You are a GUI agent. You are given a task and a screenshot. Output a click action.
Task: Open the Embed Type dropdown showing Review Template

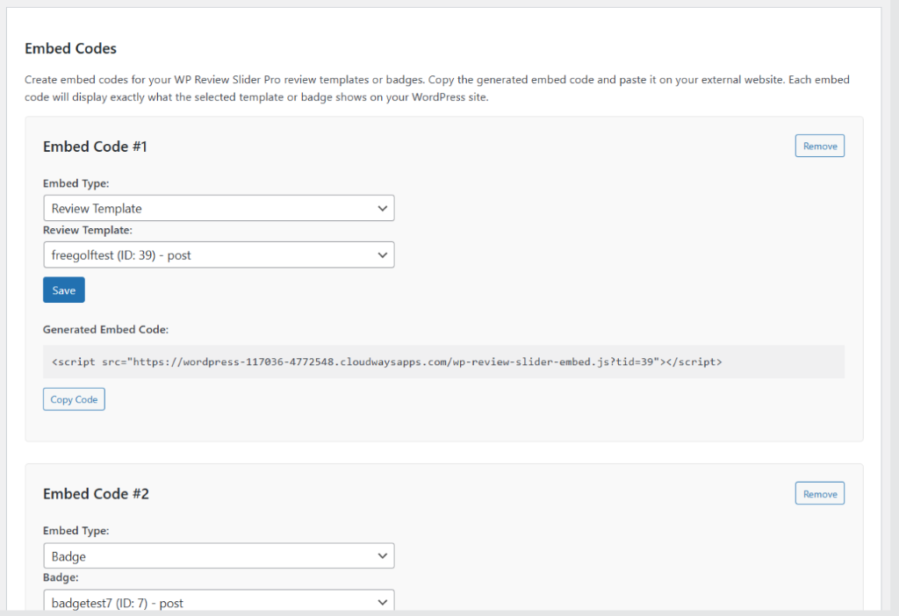[218, 209]
